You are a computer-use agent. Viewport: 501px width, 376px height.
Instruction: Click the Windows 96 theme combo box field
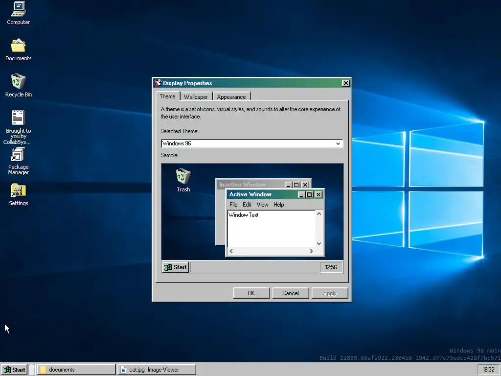pyautogui.click(x=252, y=143)
